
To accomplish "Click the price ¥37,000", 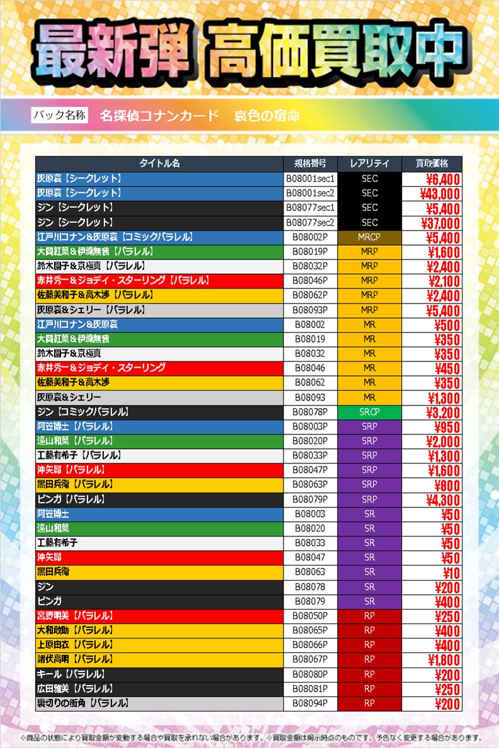I will tap(440, 224).
